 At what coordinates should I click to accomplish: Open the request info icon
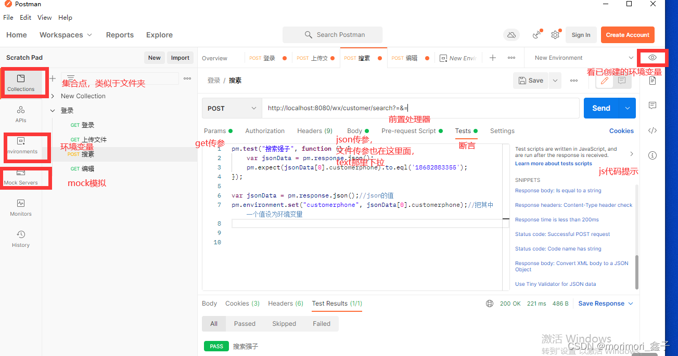(x=653, y=155)
